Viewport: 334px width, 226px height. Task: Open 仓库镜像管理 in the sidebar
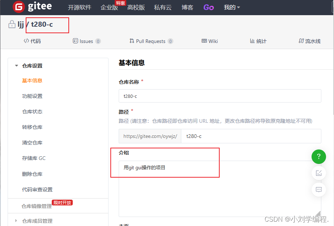tap(37, 206)
